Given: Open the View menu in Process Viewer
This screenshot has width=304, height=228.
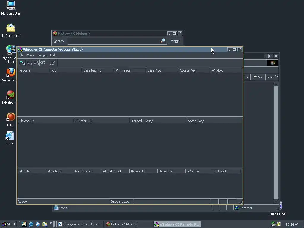Looking at the screenshot, I should [30, 55].
